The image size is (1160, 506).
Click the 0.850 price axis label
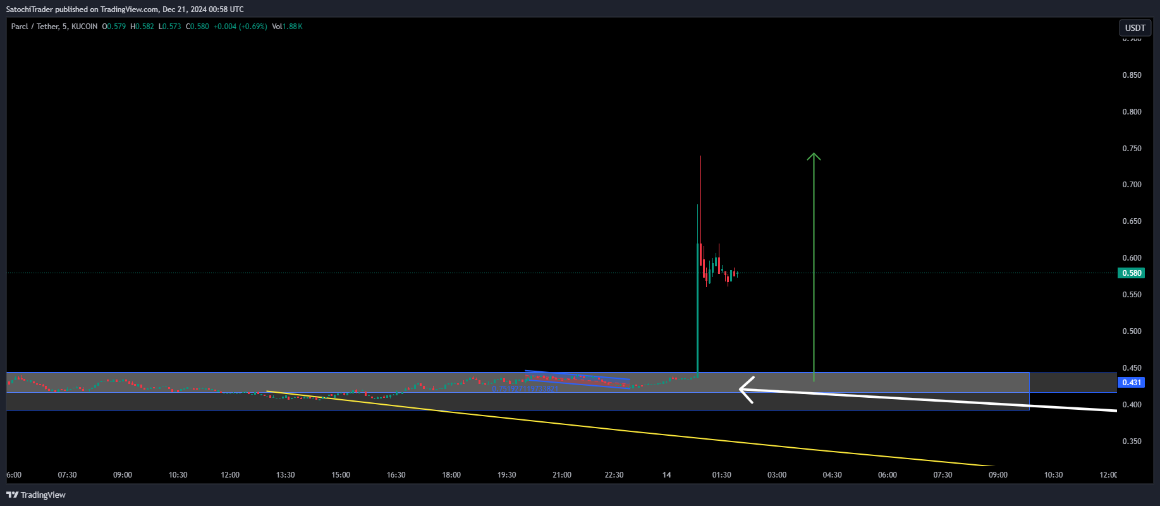1132,75
